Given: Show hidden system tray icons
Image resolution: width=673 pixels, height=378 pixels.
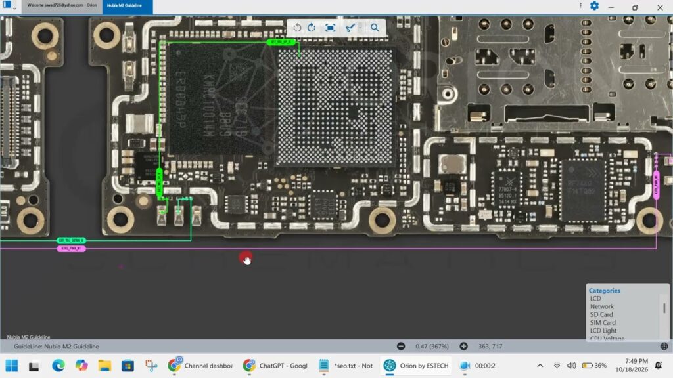Looking at the screenshot, I should coord(540,366).
